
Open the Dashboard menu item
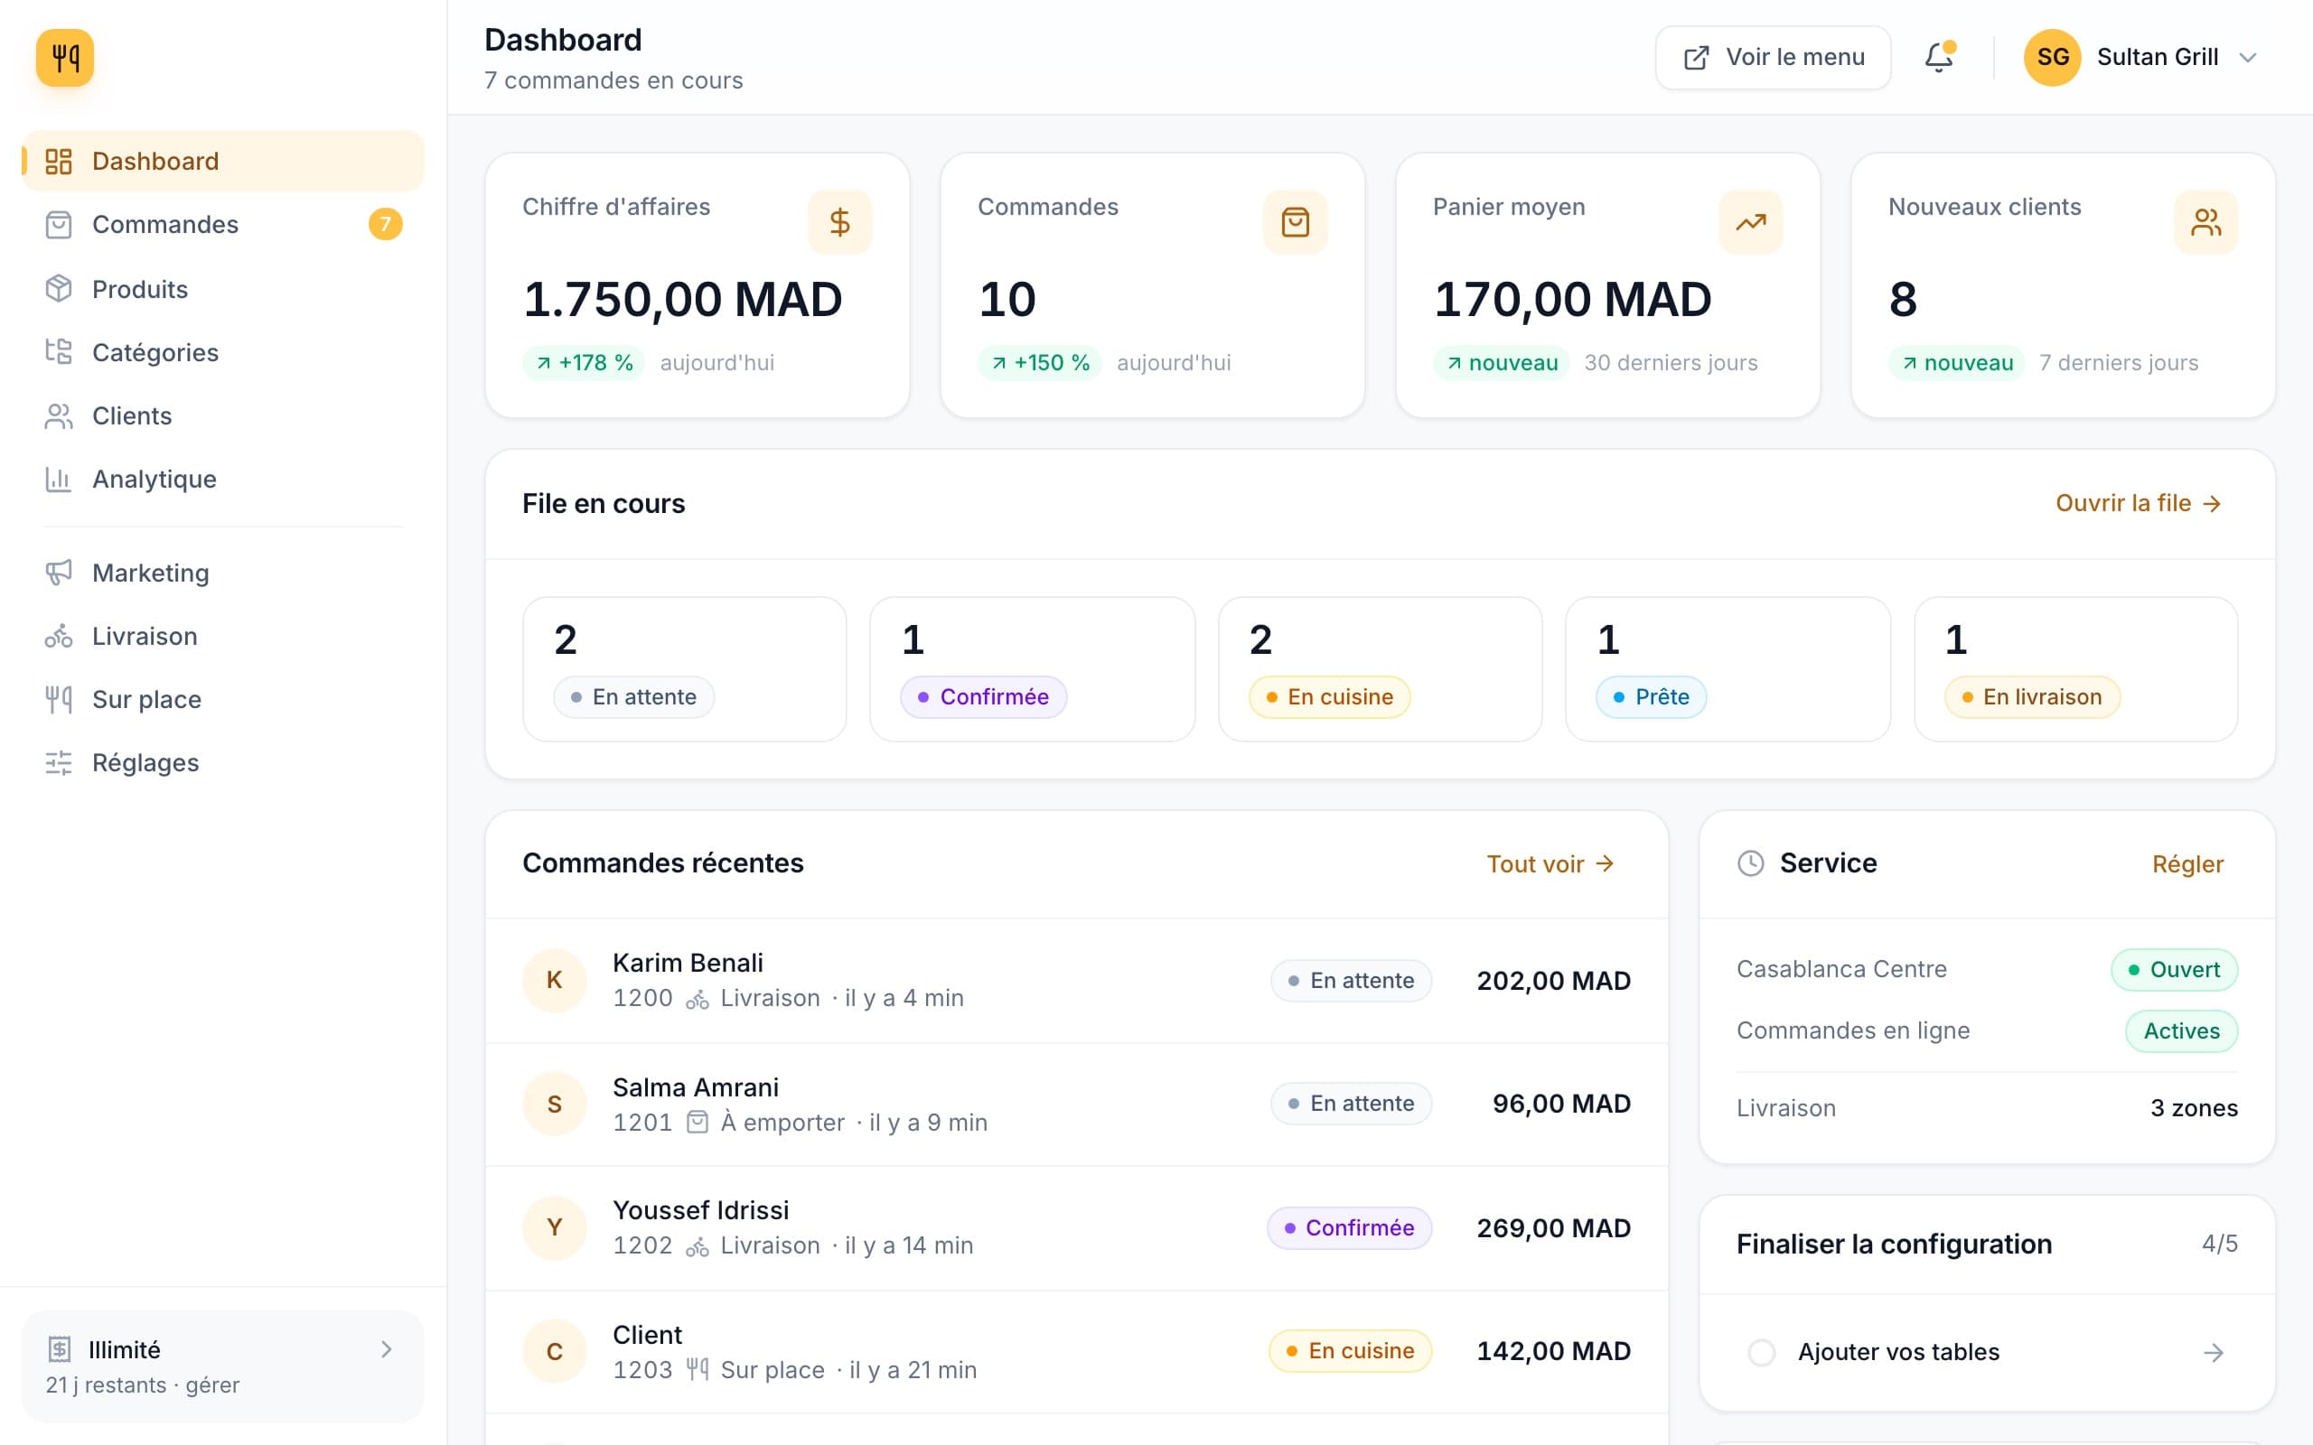tap(222, 162)
